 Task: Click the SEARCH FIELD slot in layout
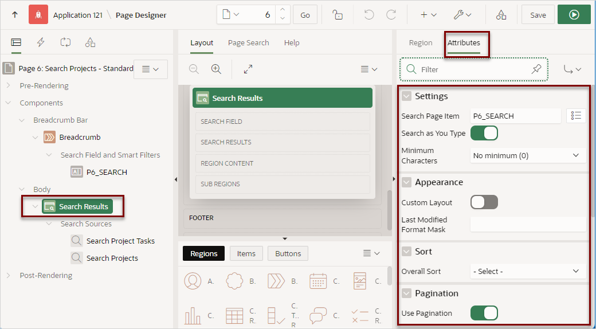(283, 122)
